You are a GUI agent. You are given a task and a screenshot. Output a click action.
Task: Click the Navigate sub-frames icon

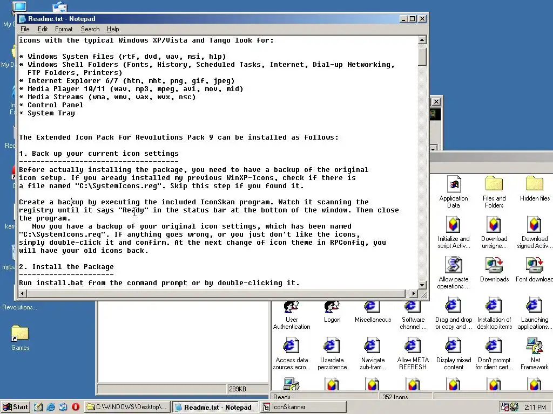373,346
